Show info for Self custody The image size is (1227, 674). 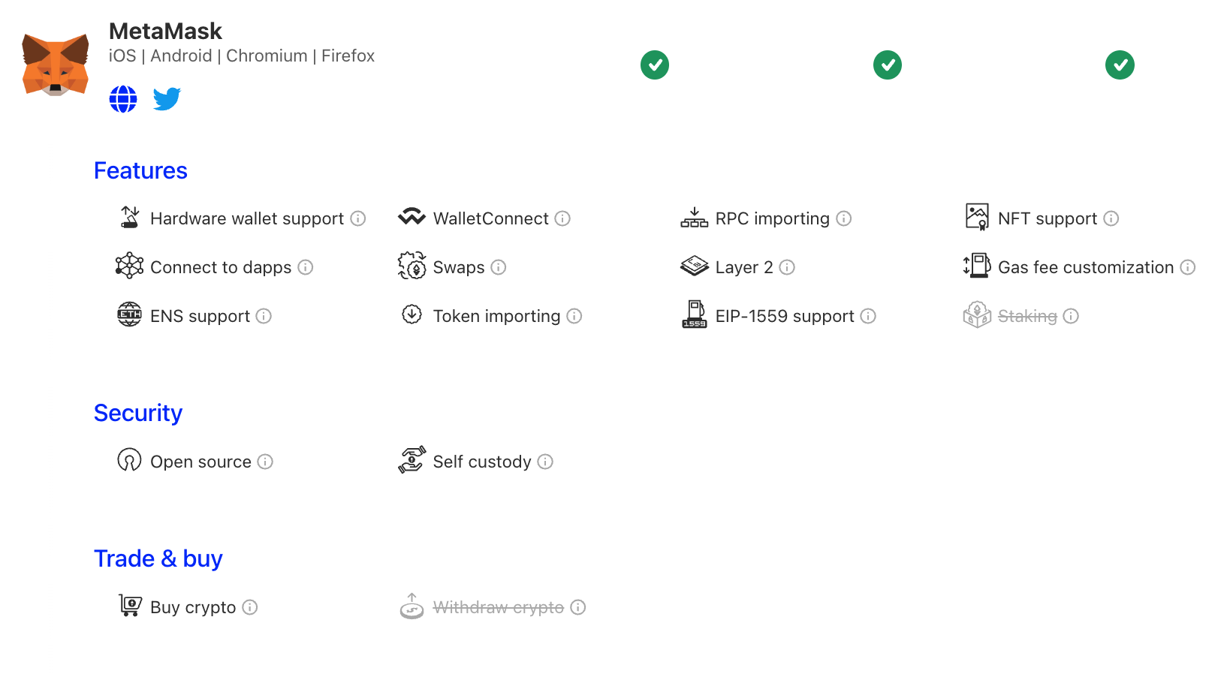[546, 462]
